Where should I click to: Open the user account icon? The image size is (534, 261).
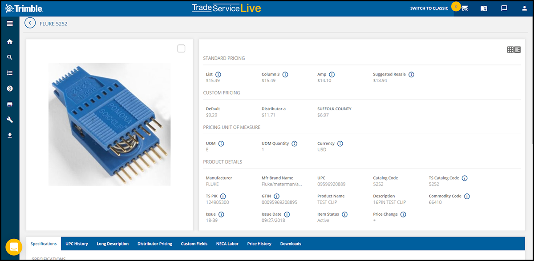pos(524,8)
